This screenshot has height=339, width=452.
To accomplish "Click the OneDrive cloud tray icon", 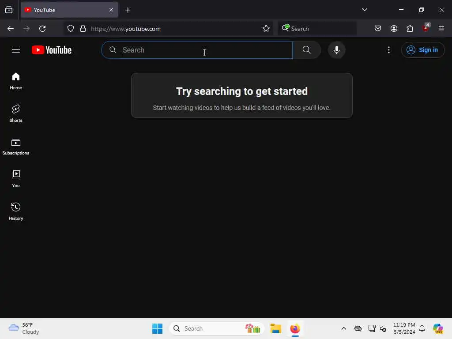I will coord(358,328).
